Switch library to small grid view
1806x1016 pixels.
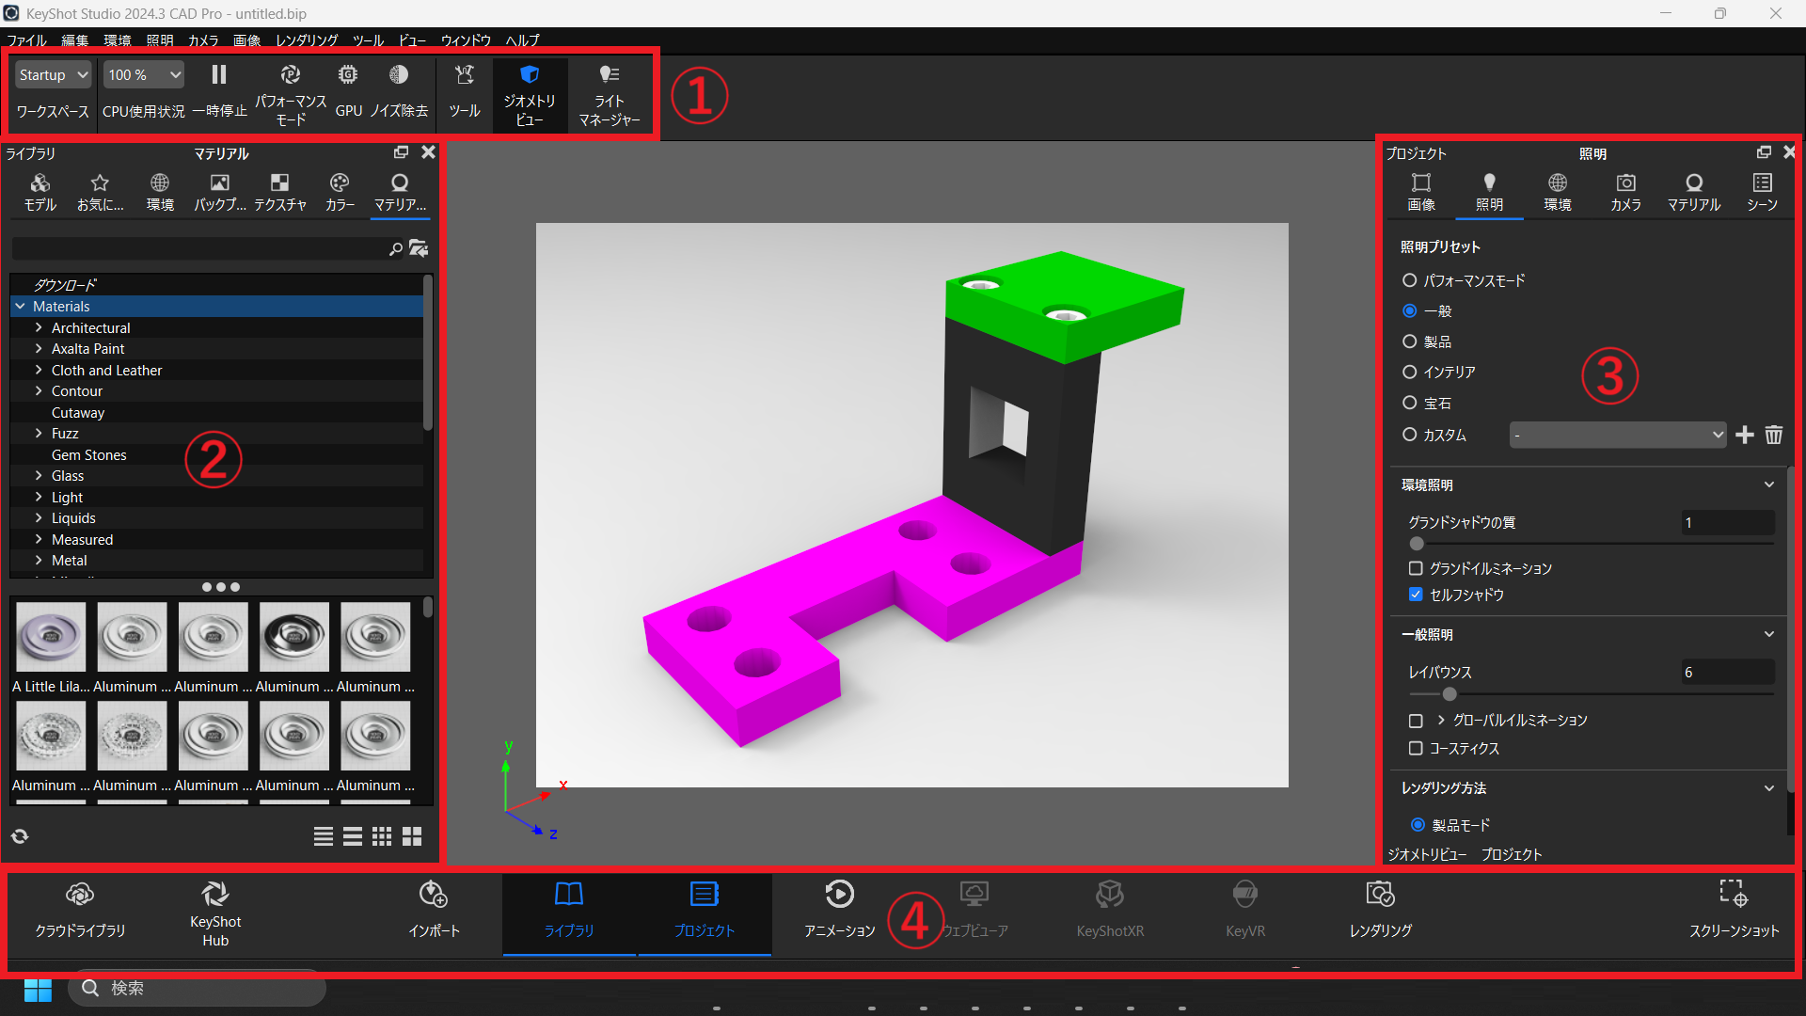382,836
